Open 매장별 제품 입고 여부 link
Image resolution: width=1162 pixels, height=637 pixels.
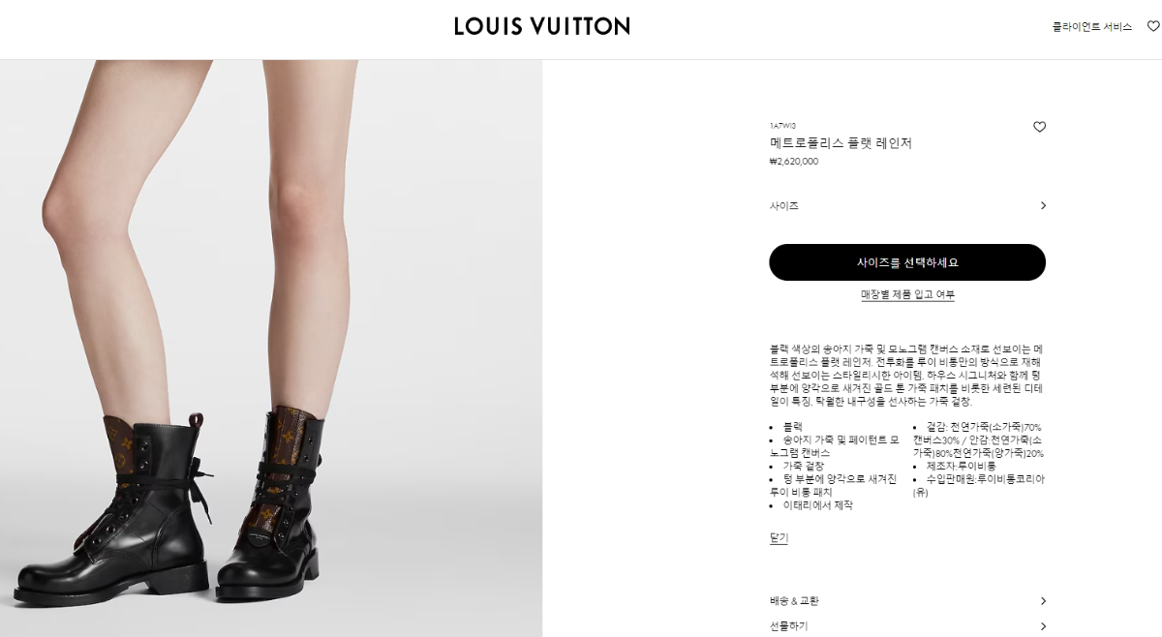pyautogui.click(x=907, y=294)
